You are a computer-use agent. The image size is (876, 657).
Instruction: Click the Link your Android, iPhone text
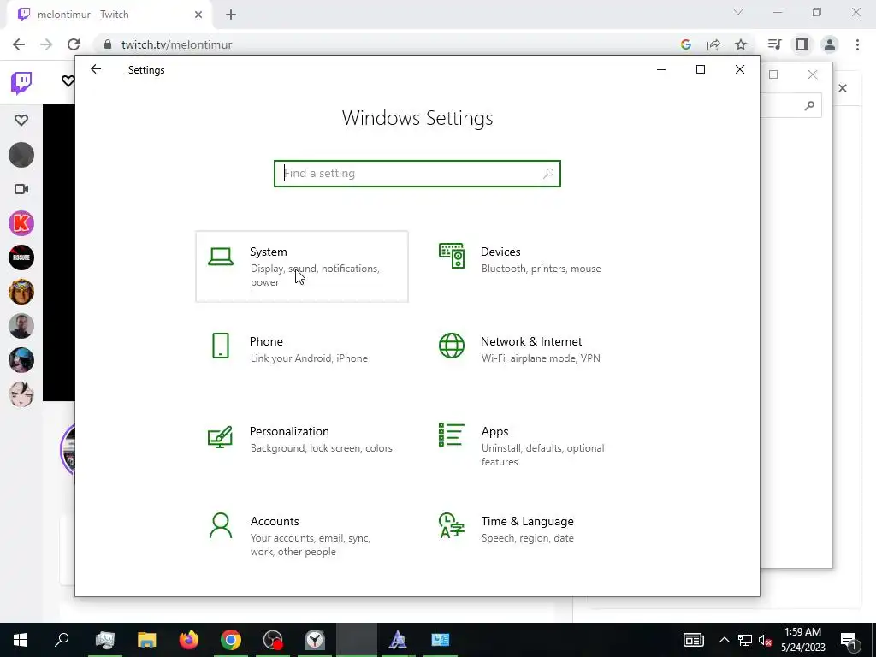coord(309,358)
